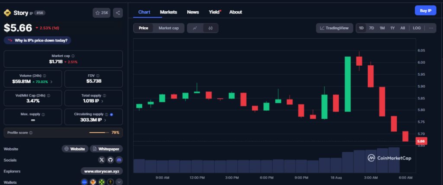The width and height of the screenshot is (443, 185).
Task: Open the Whitepaper link button
Action: [106, 149]
